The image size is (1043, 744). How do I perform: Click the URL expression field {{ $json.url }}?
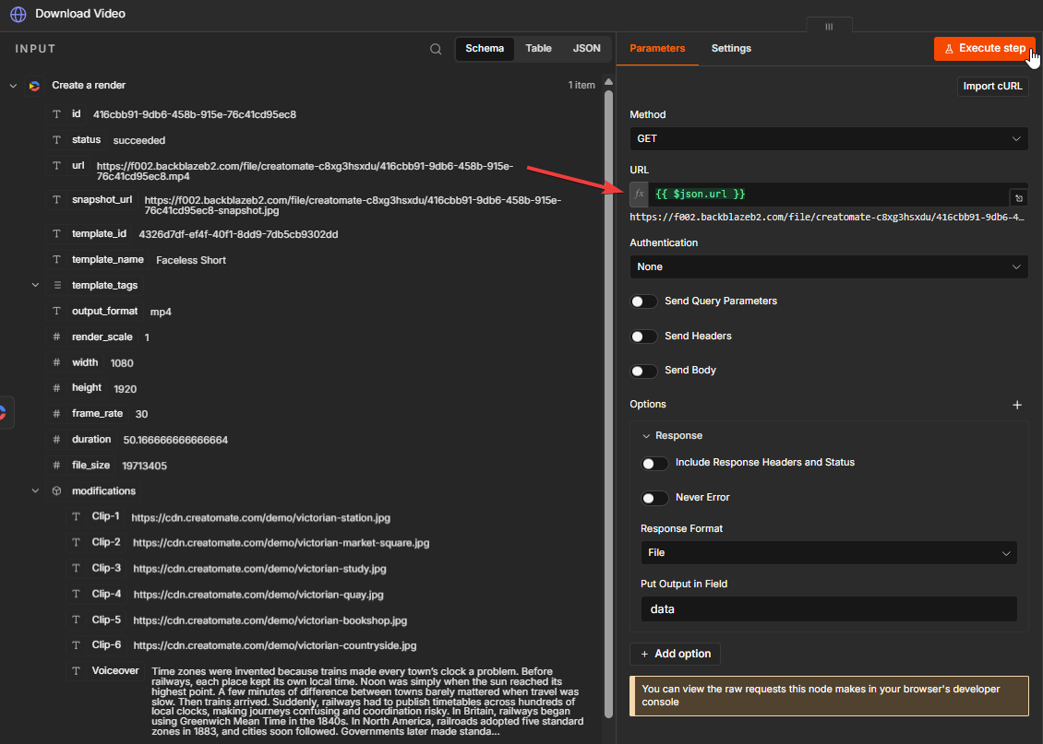(x=829, y=194)
